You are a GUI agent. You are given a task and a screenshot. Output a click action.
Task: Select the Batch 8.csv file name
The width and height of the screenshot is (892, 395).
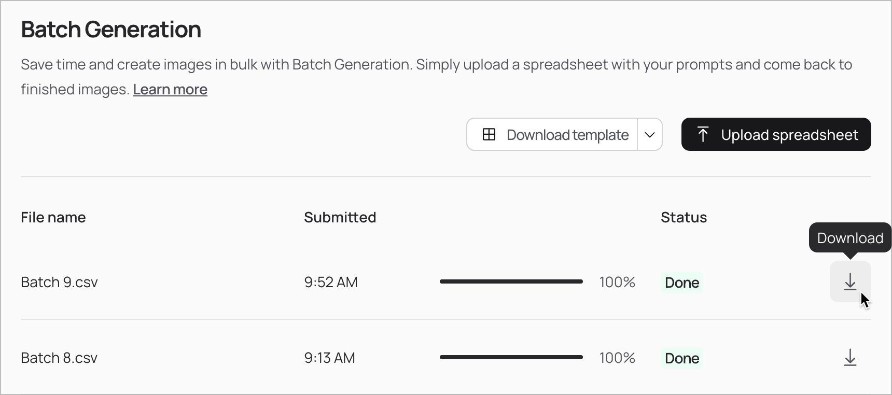point(59,358)
